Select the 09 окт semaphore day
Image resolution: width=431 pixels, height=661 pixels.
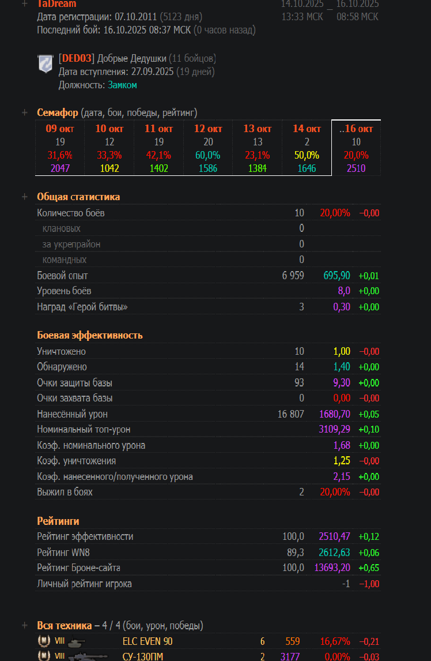[x=60, y=129]
